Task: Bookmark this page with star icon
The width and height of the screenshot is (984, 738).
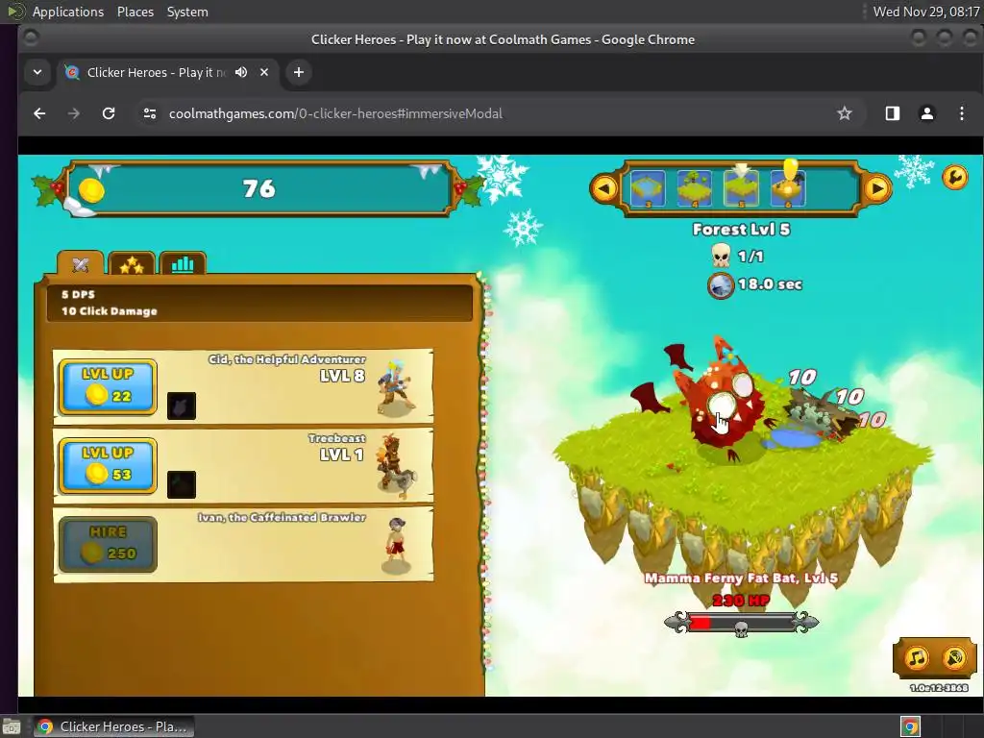Action: point(845,113)
